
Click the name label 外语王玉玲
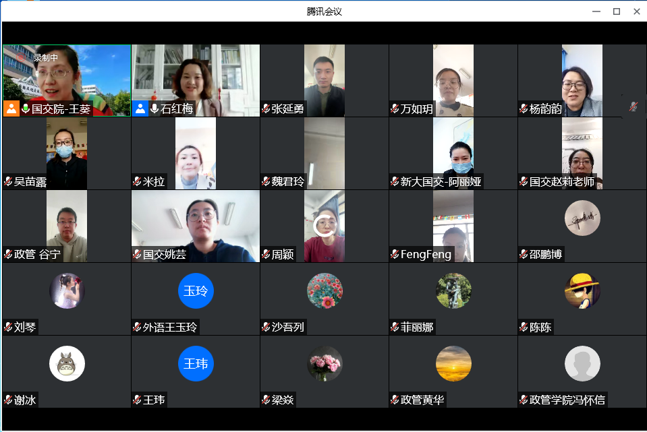click(x=169, y=328)
